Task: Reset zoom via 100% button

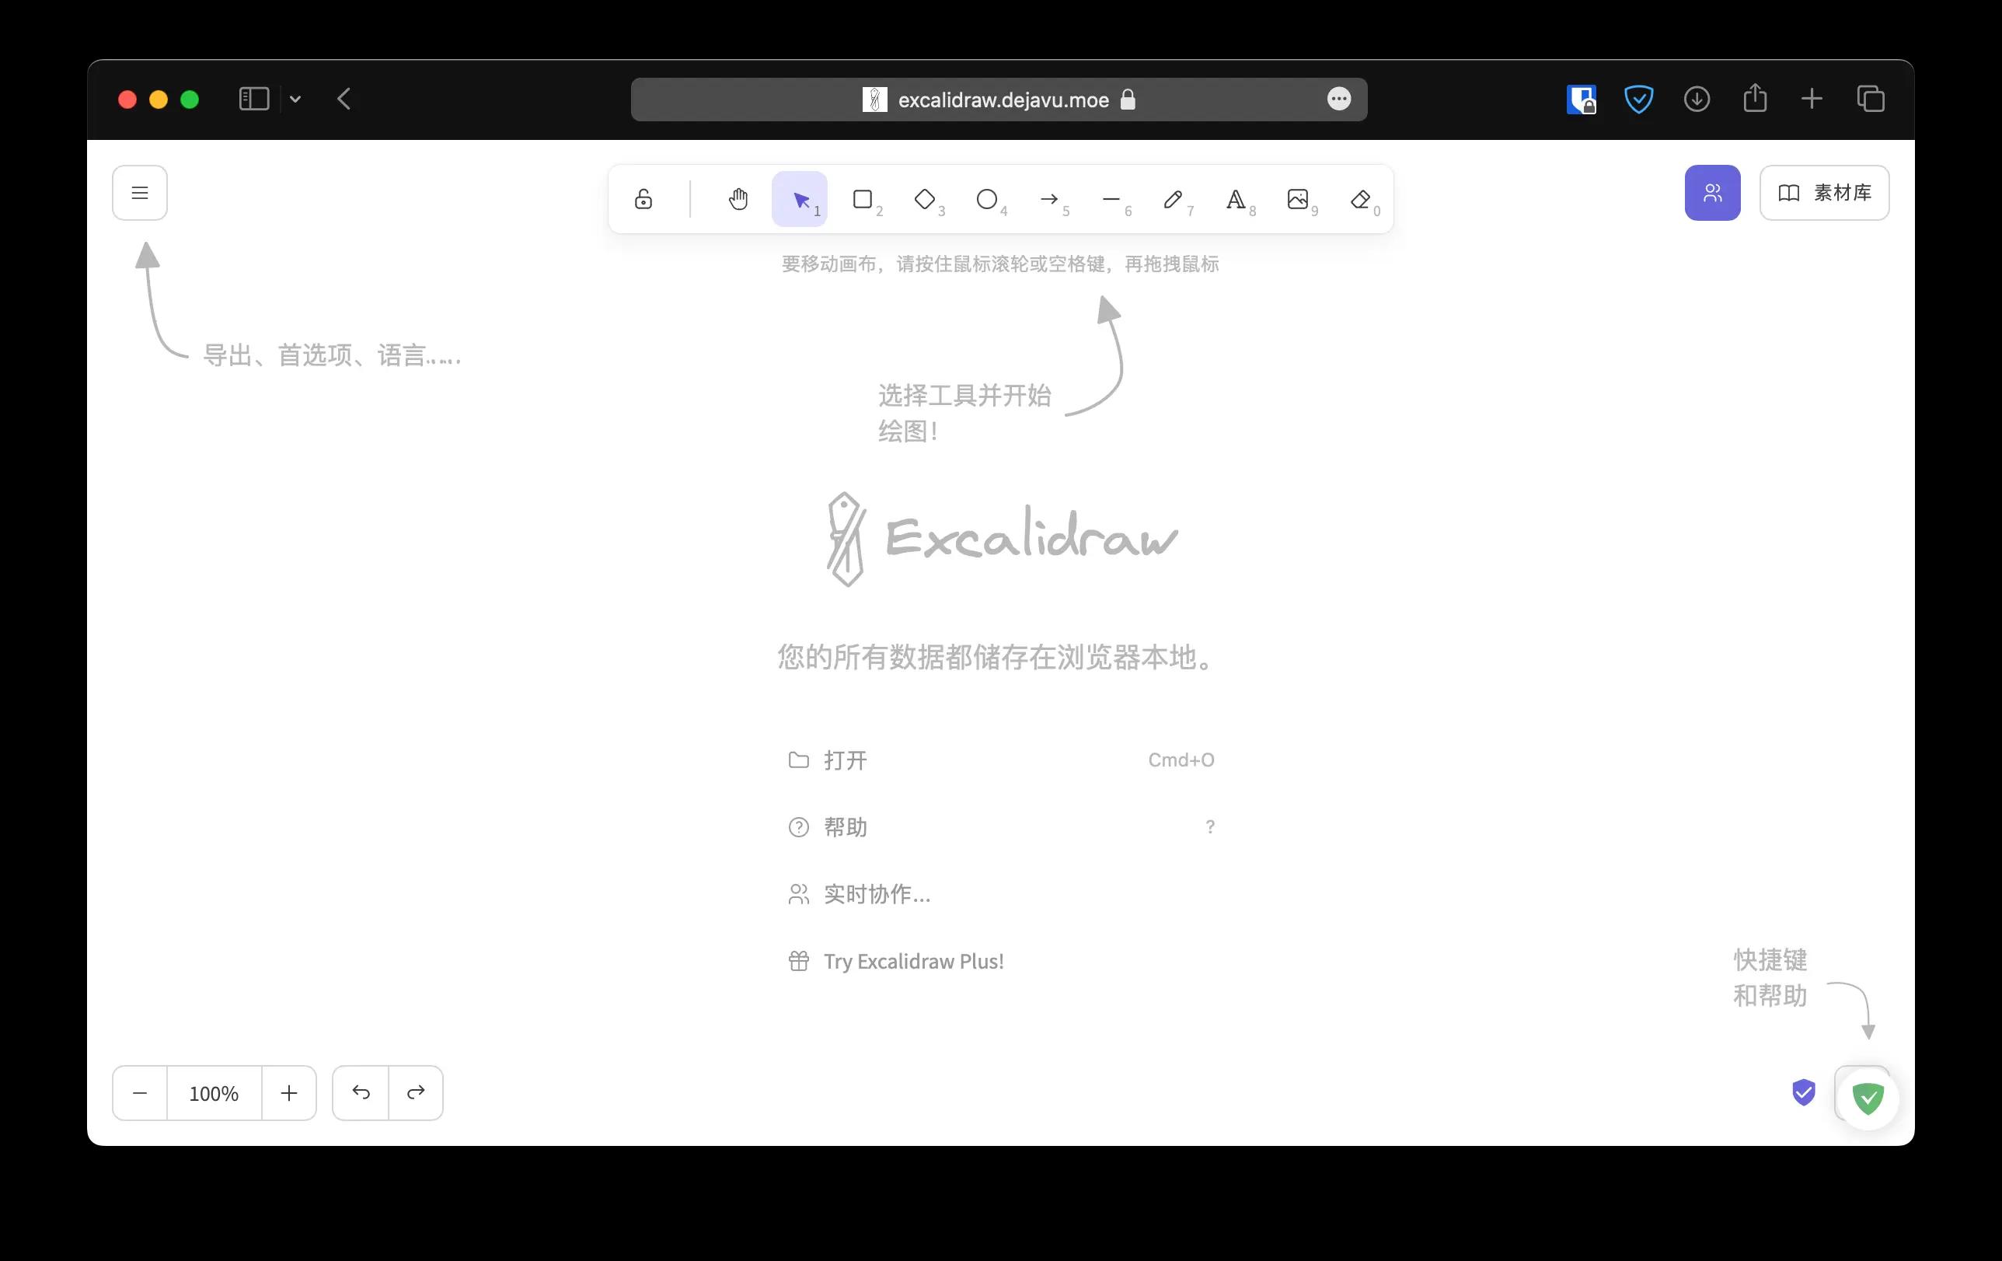Action: point(214,1093)
